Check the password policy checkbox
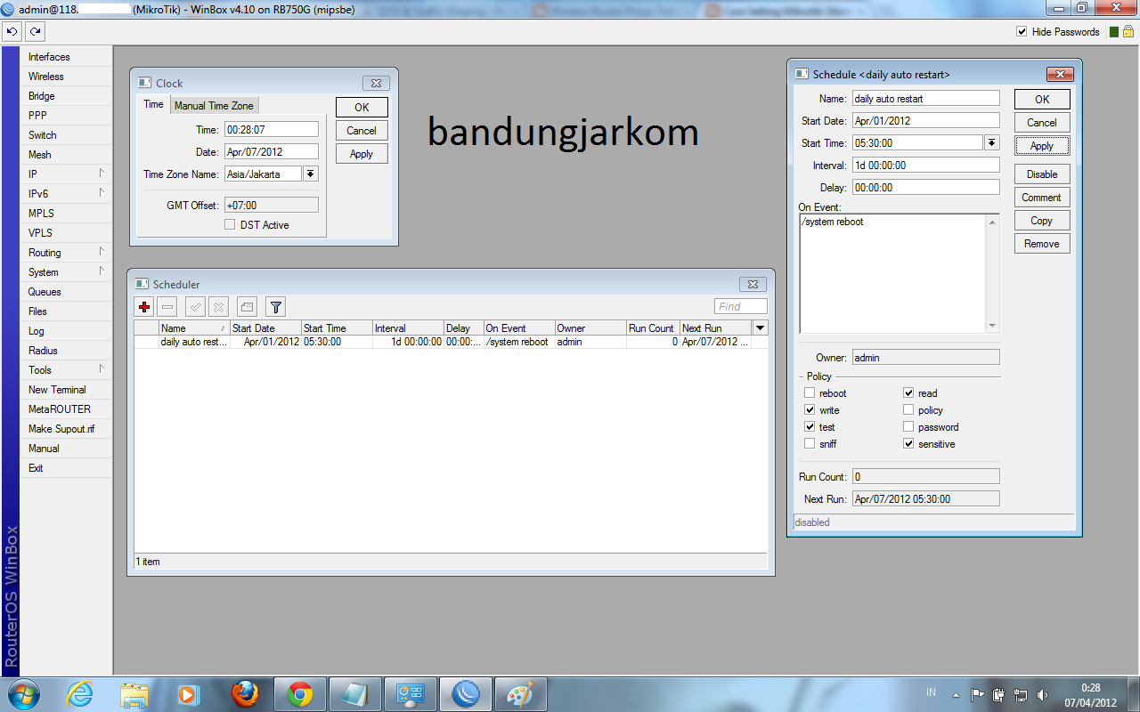 point(908,427)
